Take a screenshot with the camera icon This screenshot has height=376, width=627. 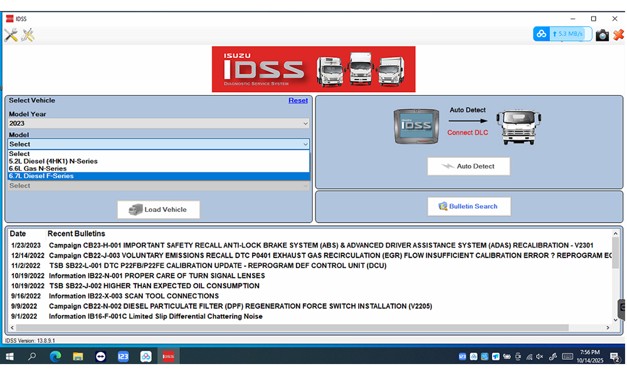tap(602, 35)
